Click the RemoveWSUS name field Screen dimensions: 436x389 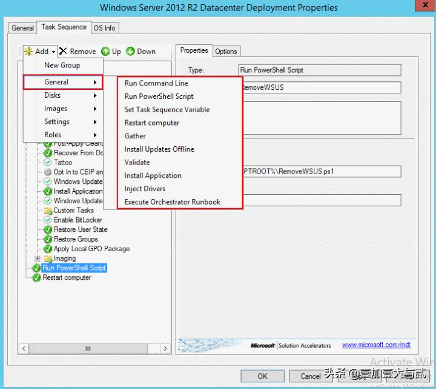click(322, 87)
